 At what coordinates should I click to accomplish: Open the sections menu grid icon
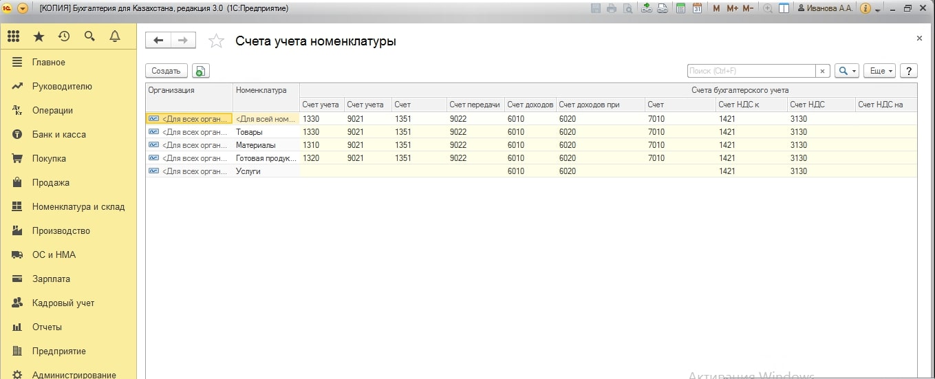[x=13, y=36]
